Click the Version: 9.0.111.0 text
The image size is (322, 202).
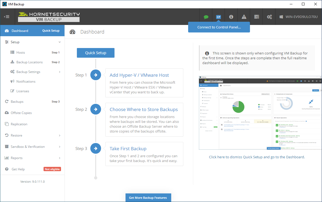pyautogui.click(x=33, y=182)
